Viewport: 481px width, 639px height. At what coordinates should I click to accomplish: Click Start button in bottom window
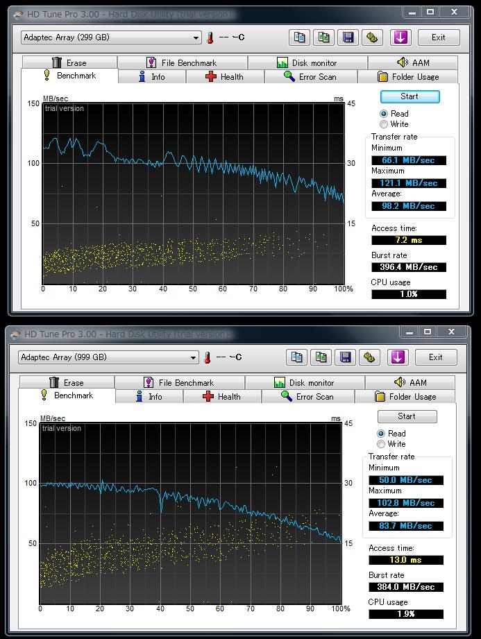tap(407, 416)
